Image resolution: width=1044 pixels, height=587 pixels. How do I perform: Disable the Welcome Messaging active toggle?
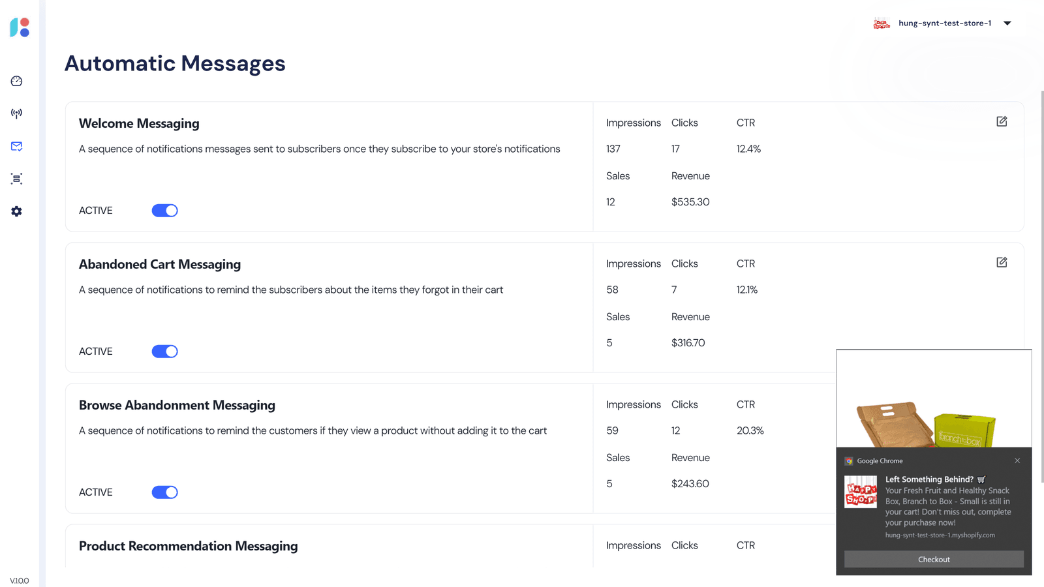pos(165,211)
